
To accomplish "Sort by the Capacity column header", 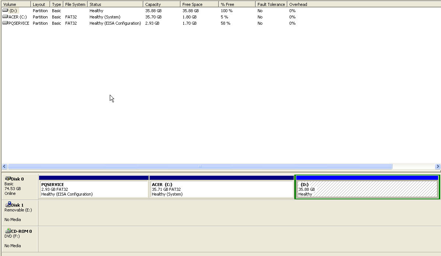I will pyautogui.click(x=162, y=4).
